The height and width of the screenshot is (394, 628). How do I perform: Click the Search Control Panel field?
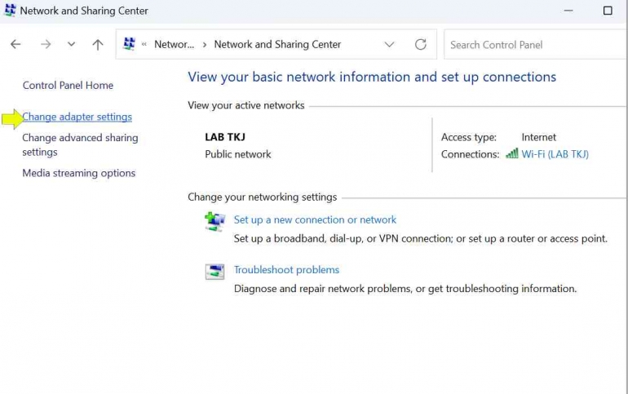pyautogui.click(x=534, y=45)
